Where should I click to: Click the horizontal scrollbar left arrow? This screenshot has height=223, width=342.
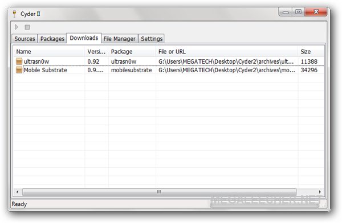(17, 192)
